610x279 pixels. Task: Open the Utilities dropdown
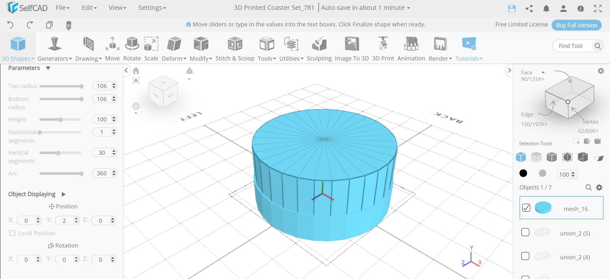[x=292, y=49]
